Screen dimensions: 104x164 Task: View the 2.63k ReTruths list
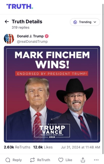coord(17,147)
